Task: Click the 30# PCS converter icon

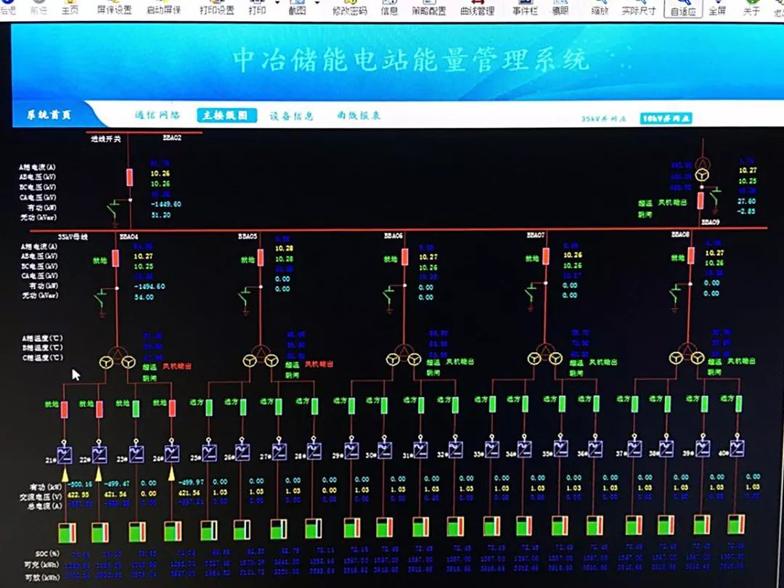Action: click(x=385, y=449)
